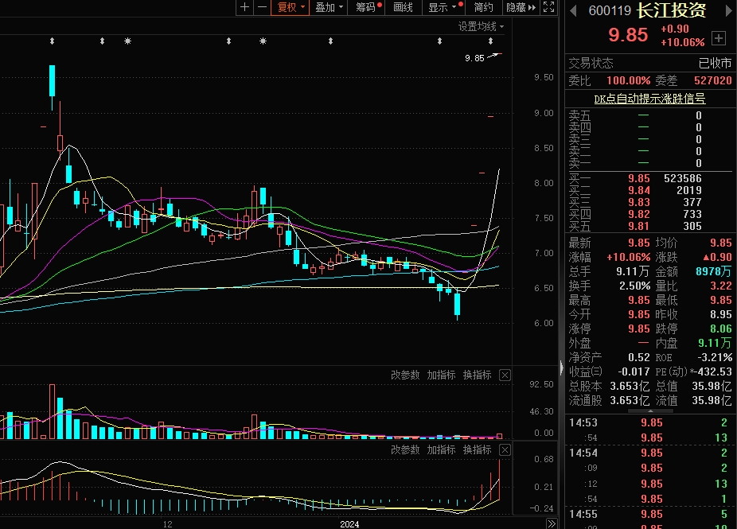Add 长江投资 to watchlist via plus box
This screenshot has height=529, width=737.
(x=719, y=37)
